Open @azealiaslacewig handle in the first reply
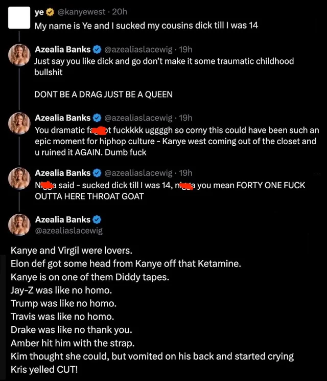 138,49
